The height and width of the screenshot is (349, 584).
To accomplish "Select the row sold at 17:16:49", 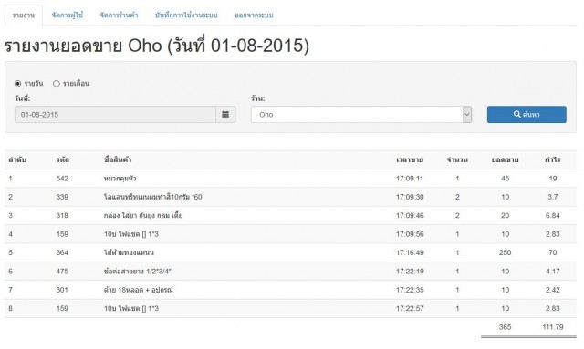I will click(290, 252).
